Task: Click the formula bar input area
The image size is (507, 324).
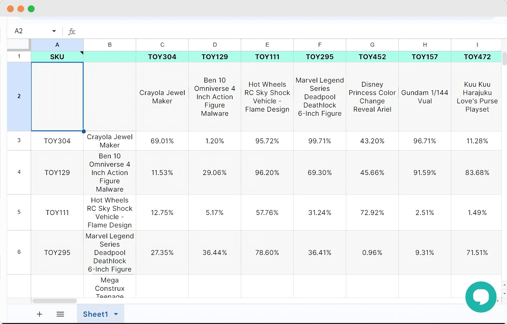Action: coord(260,31)
